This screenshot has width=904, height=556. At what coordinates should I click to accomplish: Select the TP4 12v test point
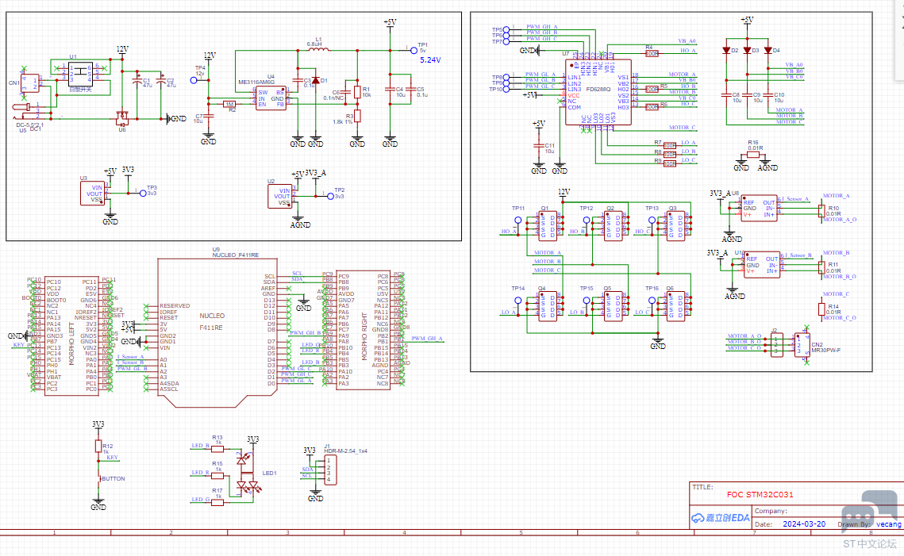coord(194,80)
